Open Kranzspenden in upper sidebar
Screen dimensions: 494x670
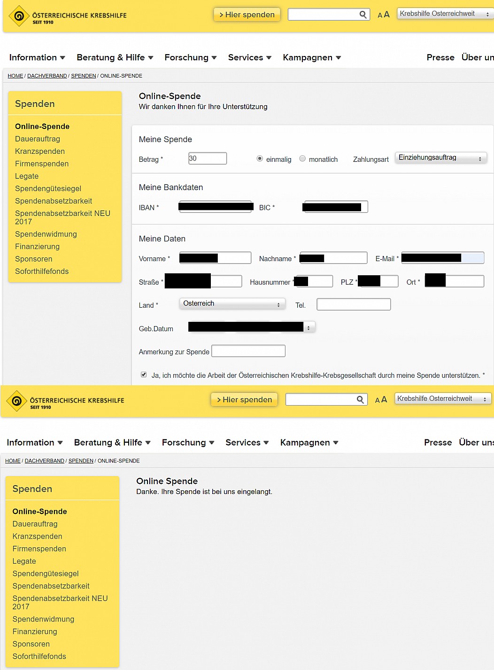(x=40, y=151)
